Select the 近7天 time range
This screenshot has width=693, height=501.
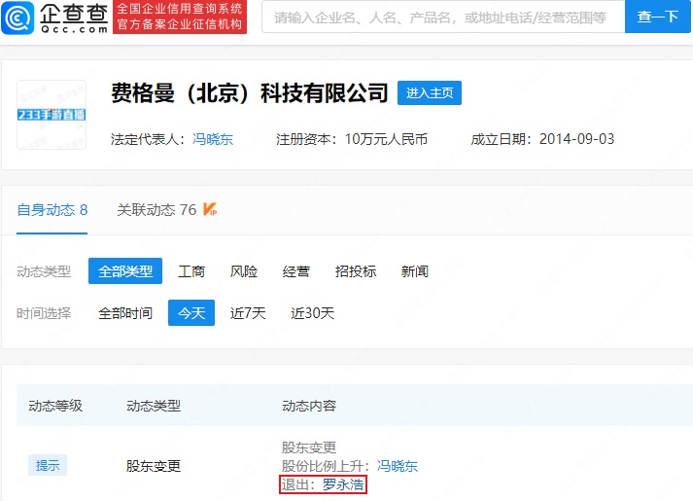(248, 313)
